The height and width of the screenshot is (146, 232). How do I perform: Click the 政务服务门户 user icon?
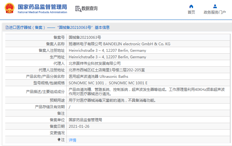tap(215, 7)
